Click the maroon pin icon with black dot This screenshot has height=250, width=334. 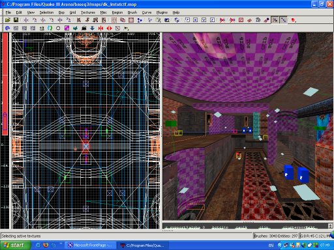(266, 20)
